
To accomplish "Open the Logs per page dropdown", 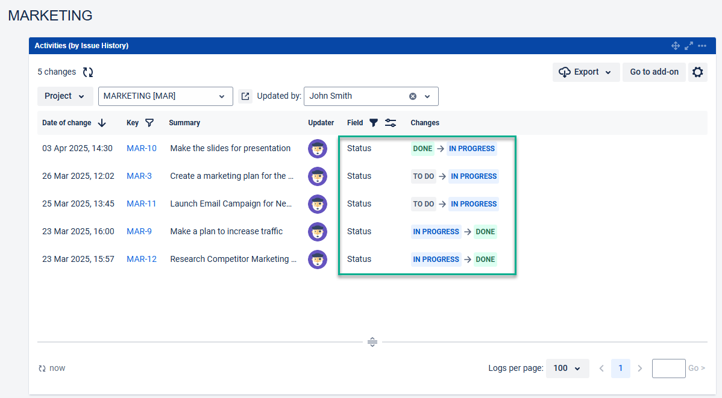I will tap(567, 368).
